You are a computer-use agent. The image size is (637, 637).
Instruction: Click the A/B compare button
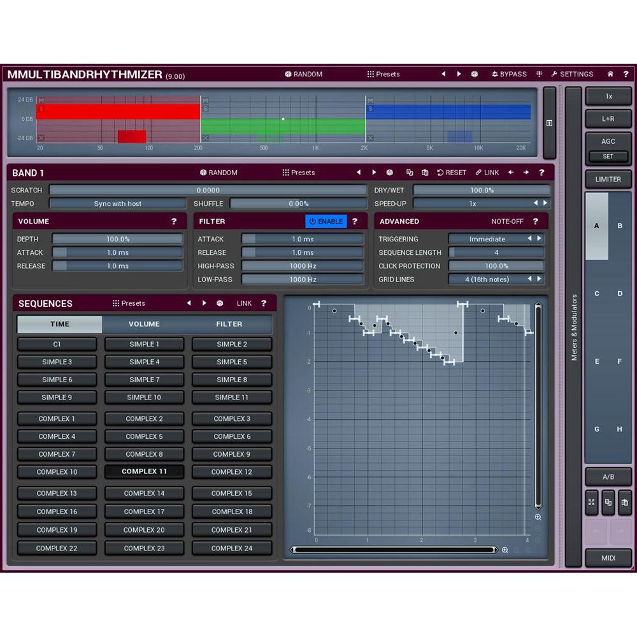608,476
